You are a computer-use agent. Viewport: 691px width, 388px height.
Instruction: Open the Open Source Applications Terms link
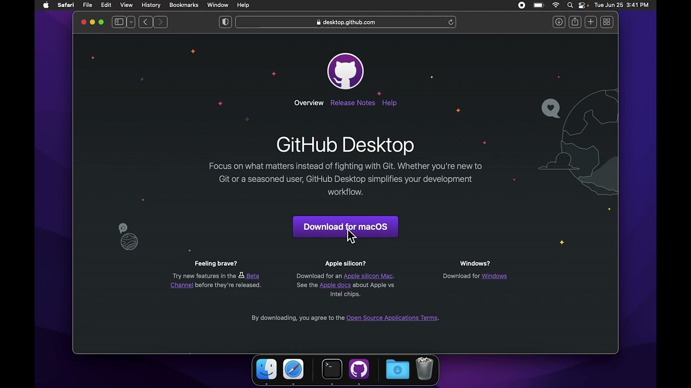pyautogui.click(x=392, y=318)
